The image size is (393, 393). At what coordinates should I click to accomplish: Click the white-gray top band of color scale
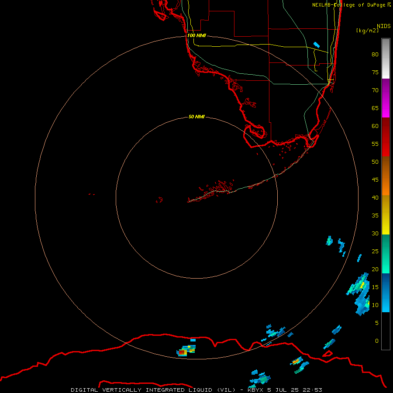click(386, 59)
